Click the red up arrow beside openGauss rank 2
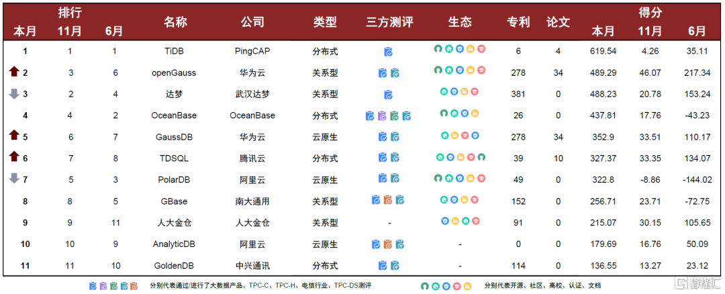 (x=14, y=72)
